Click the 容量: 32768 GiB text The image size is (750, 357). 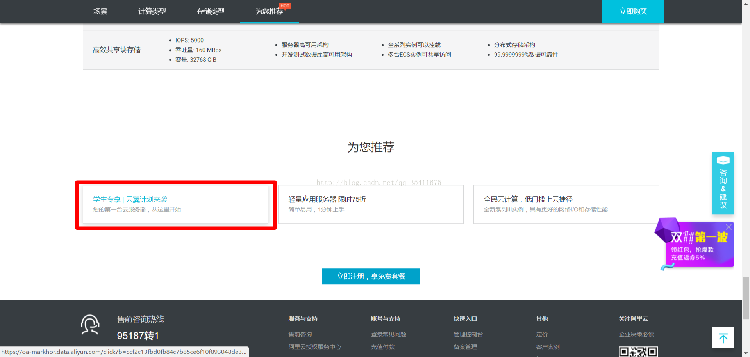pyautogui.click(x=196, y=60)
